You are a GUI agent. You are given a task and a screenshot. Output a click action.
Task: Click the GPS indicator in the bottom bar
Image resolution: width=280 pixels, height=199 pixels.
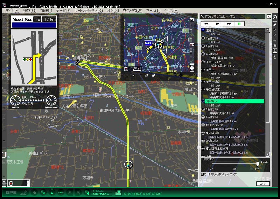[x=11, y=193]
